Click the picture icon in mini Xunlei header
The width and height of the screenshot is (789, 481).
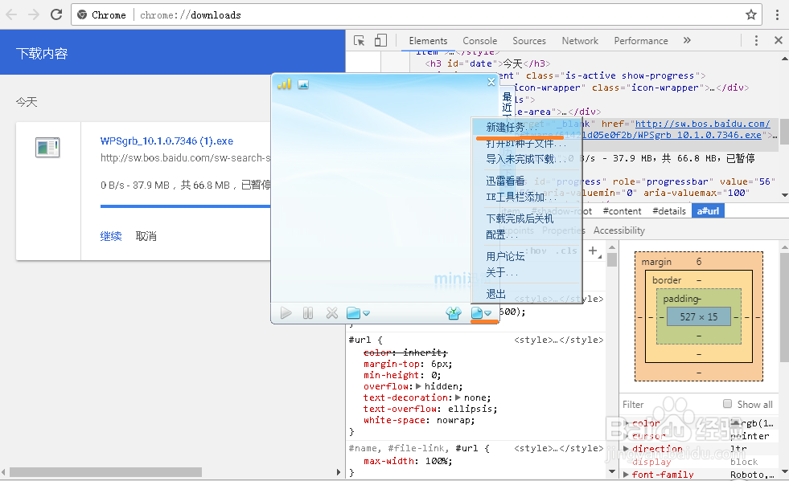pos(303,84)
